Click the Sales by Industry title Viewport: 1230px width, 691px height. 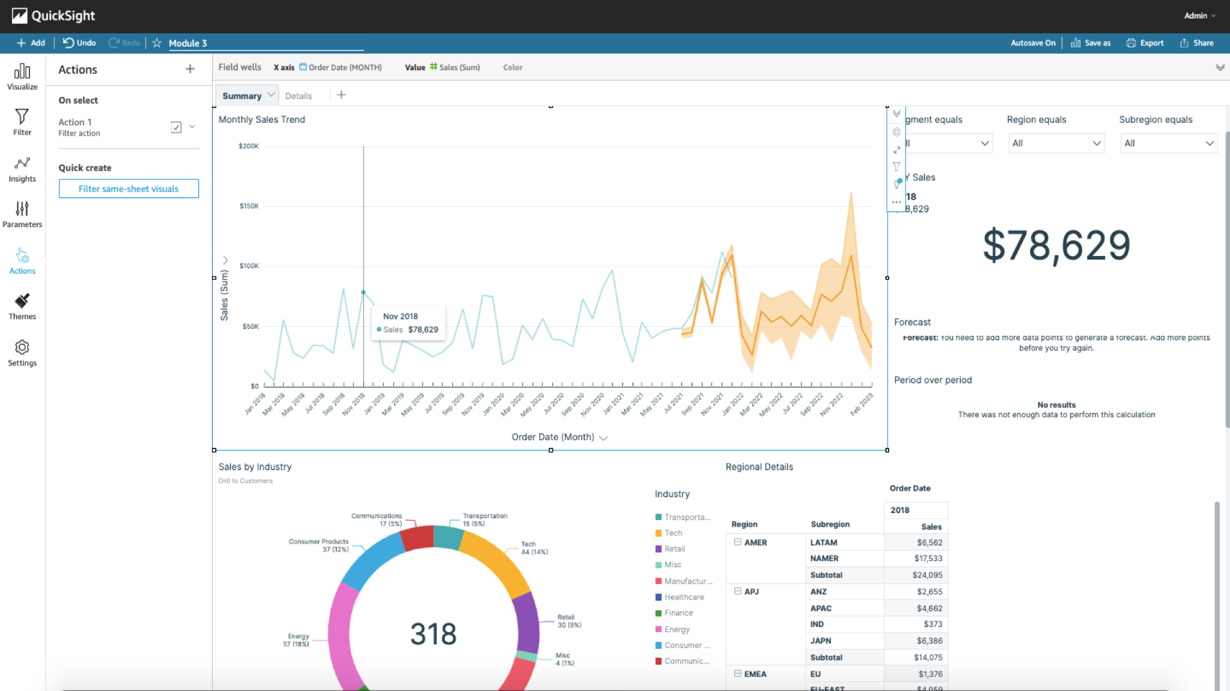(x=255, y=467)
